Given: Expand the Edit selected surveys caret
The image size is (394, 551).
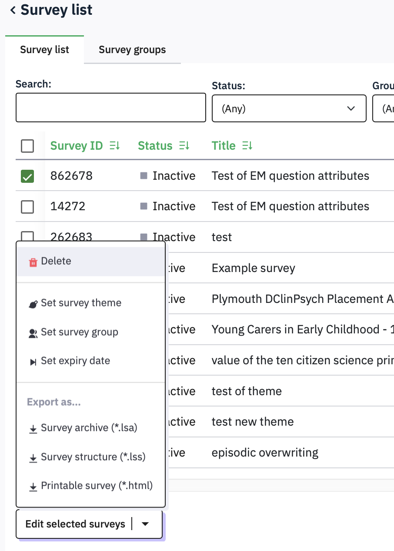Looking at the screenshot, I should point(145,524).
